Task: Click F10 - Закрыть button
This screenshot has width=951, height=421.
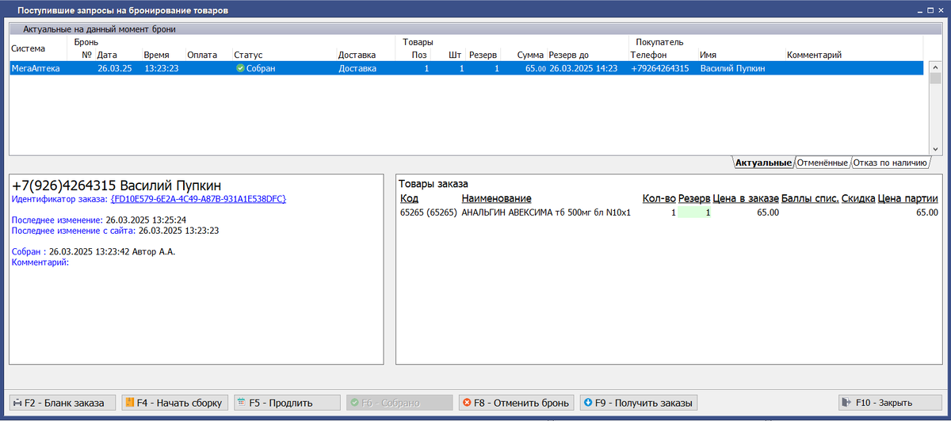Action: [x=891, y=403]
